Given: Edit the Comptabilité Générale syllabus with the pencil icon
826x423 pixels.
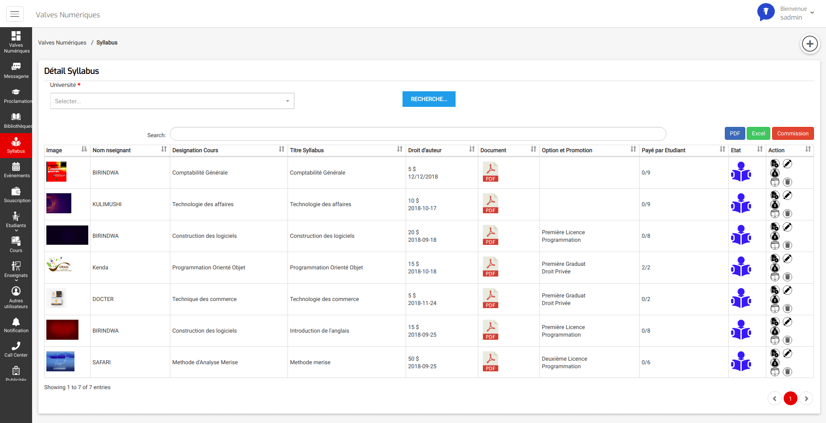Looking at the screenshot, I should tap(788, 164).
